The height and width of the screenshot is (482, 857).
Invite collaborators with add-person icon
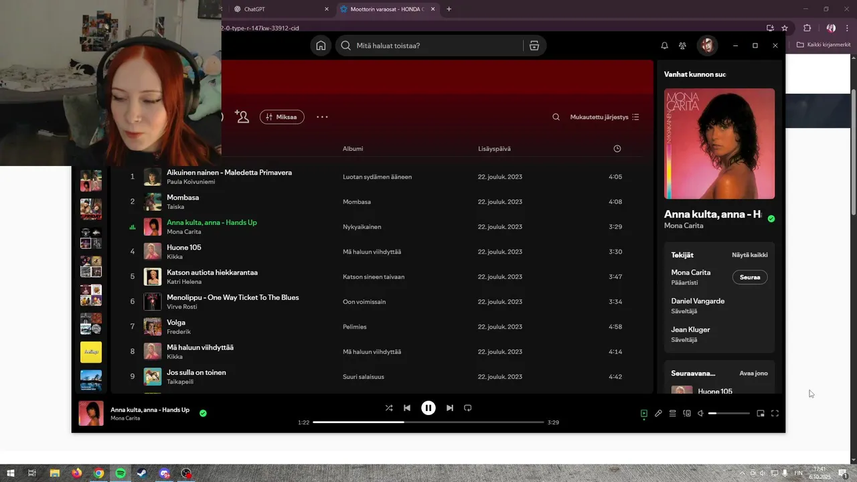pos(242,116)
